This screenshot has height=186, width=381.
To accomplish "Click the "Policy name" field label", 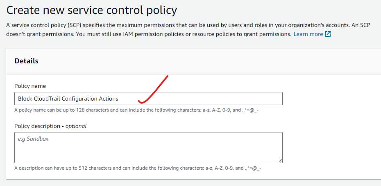I will [30, 86].
